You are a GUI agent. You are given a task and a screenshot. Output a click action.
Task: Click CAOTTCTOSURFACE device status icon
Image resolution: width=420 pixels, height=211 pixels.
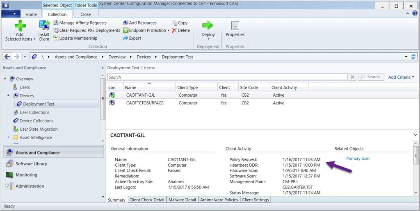112,103
